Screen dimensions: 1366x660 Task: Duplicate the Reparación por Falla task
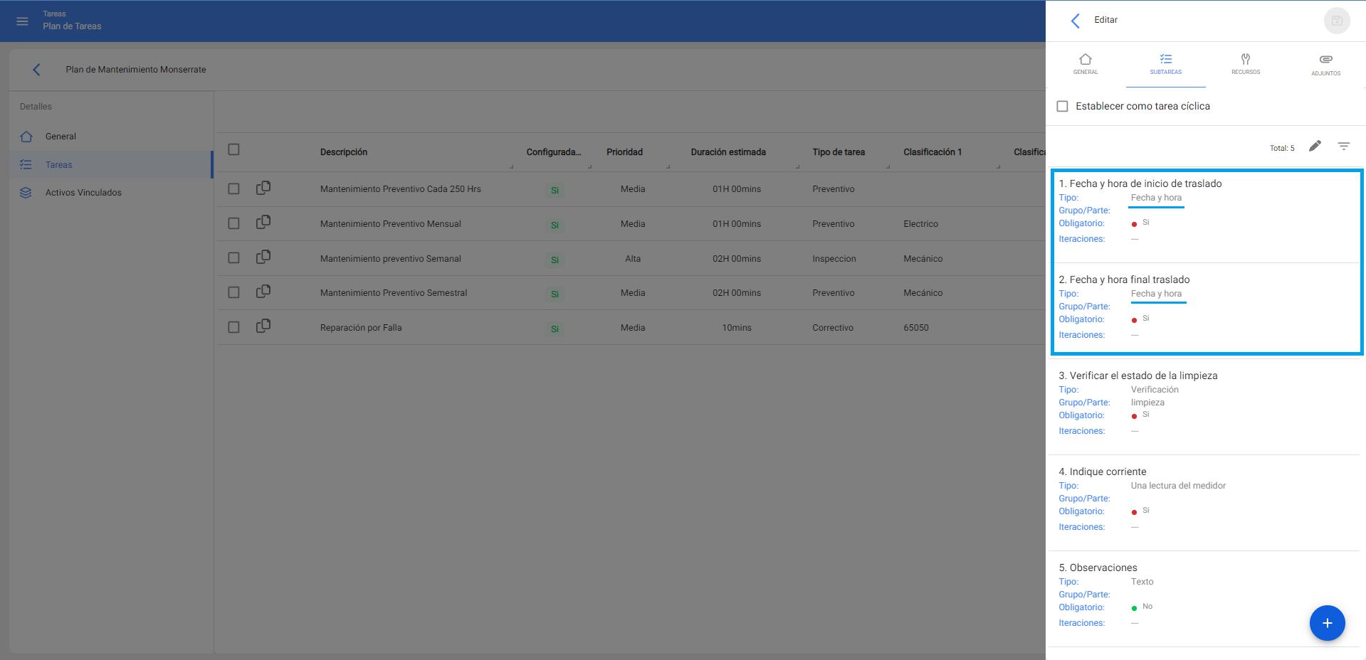[x=263, y=326]
